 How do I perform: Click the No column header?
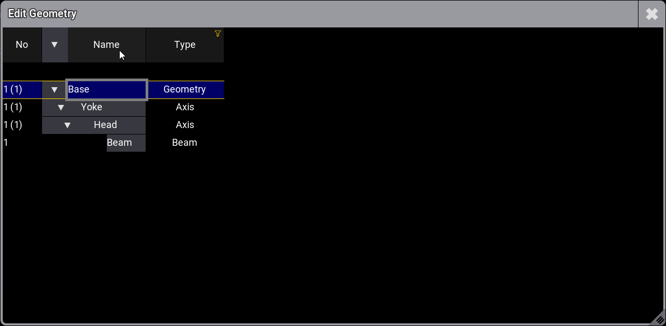click(x=22, y=45)
